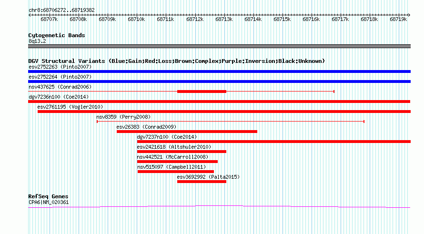Image resolution: width=424 pixels, height=234 pixels.
Task: Open the esv3692992 (Palta2015) label
Action: [x=208, y=177]
